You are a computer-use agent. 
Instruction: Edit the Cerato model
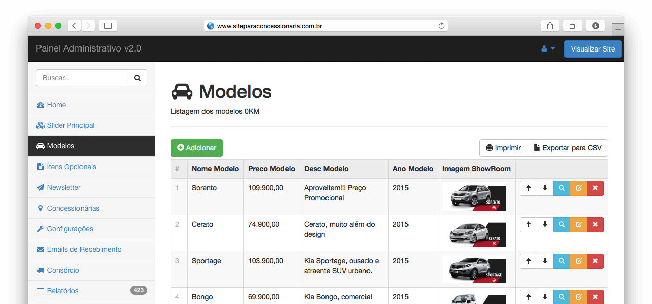pyautogui.click(x=579, y=225)
